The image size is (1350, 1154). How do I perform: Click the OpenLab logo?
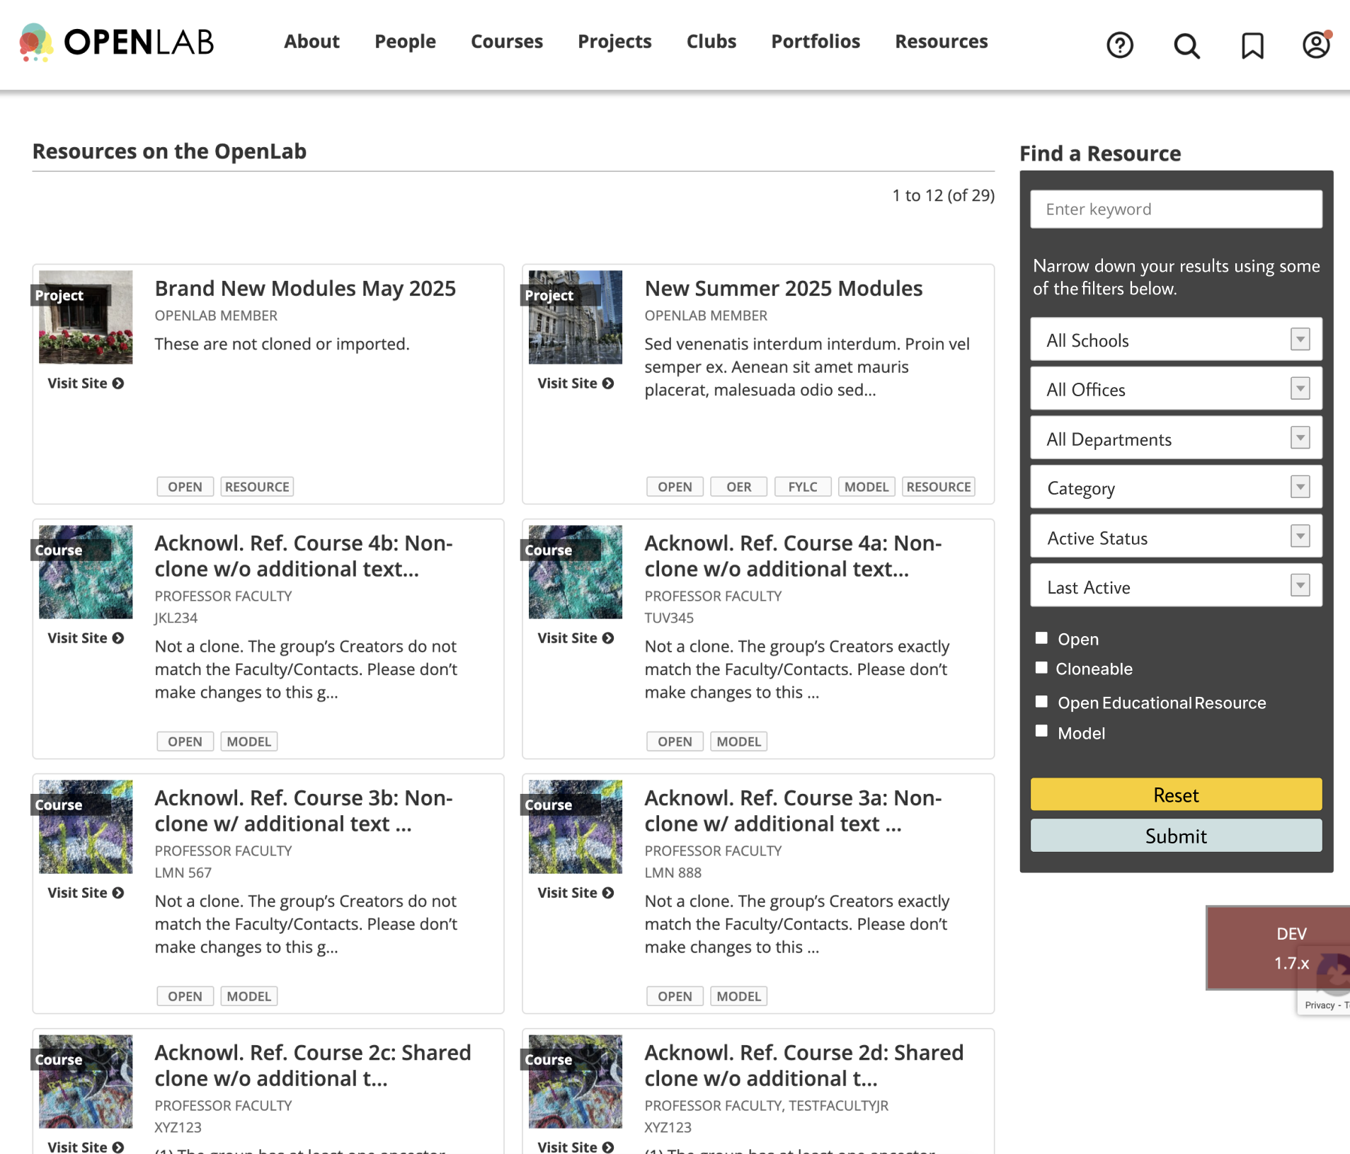click(117, 42)
